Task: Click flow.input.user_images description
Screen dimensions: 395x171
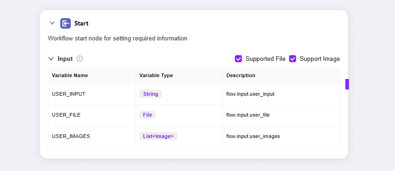Action: [253, 136]
